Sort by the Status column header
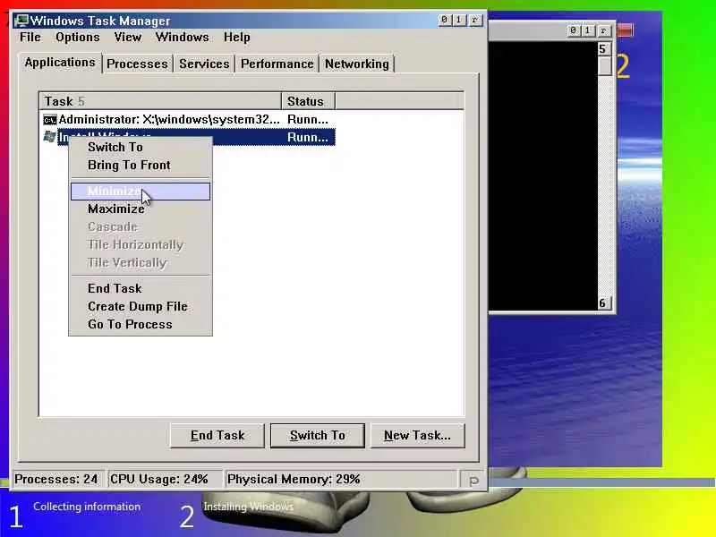 308,101
